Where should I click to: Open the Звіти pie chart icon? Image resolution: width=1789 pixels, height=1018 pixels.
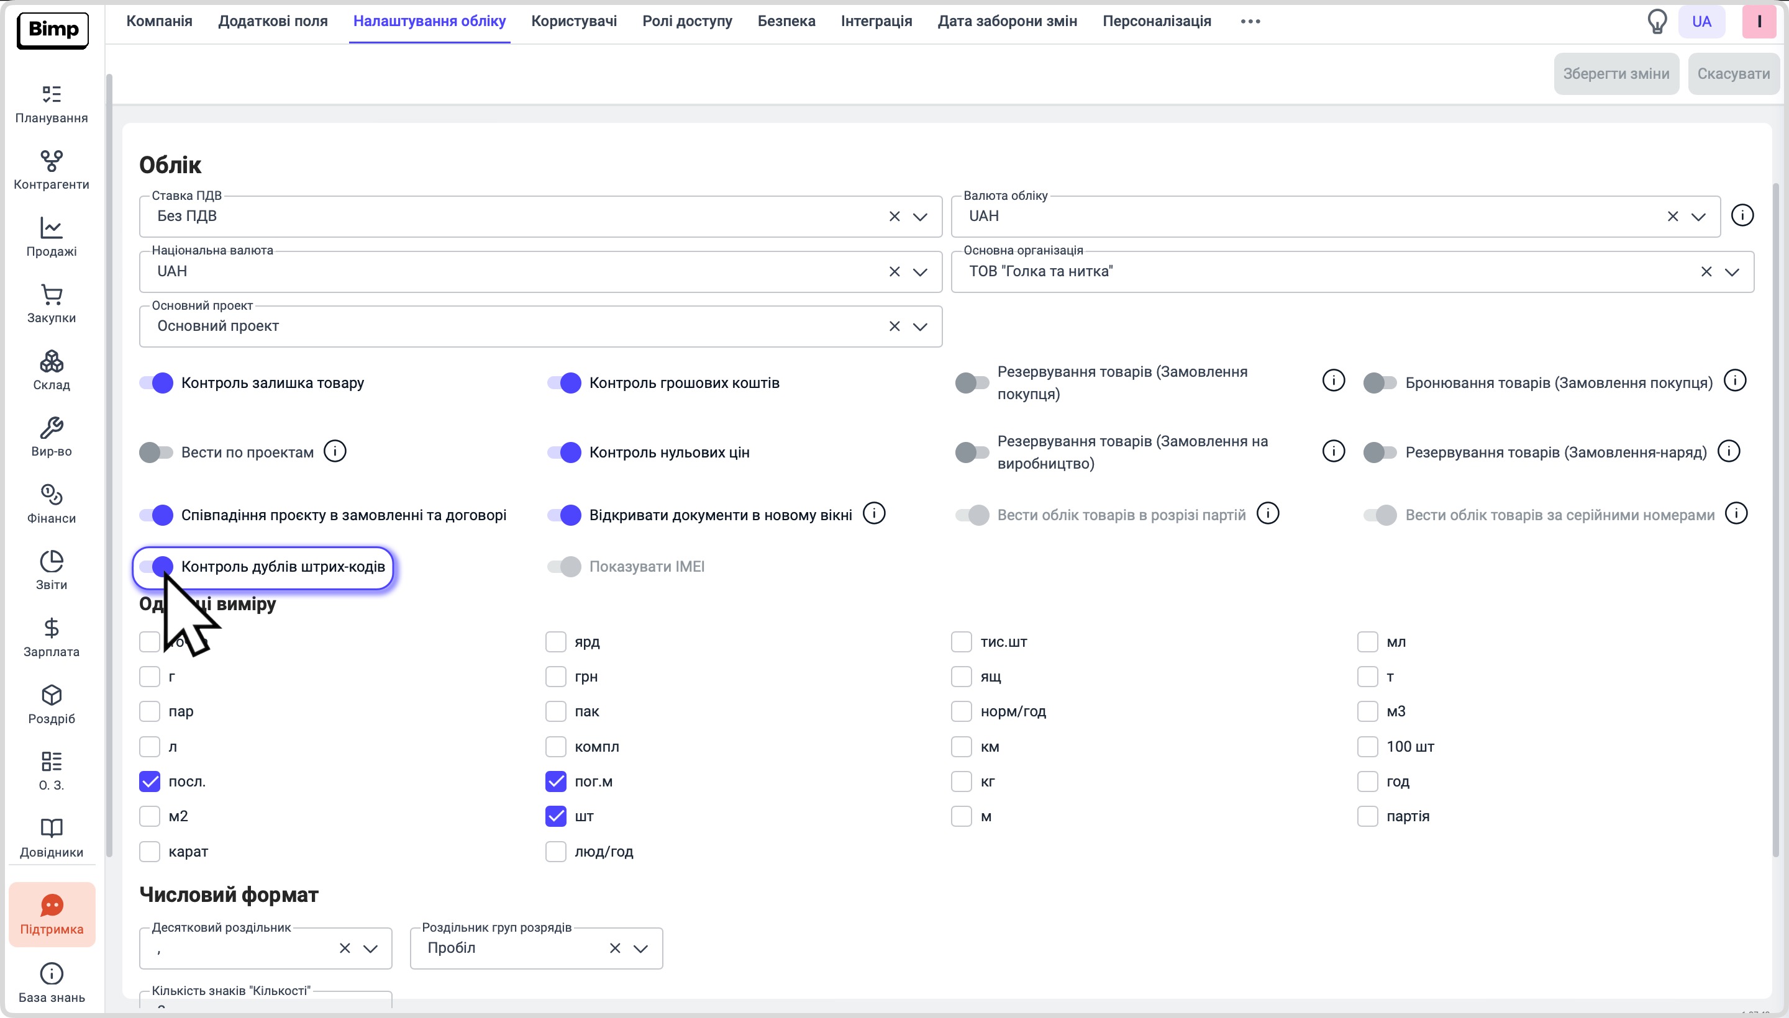point(52,561)
